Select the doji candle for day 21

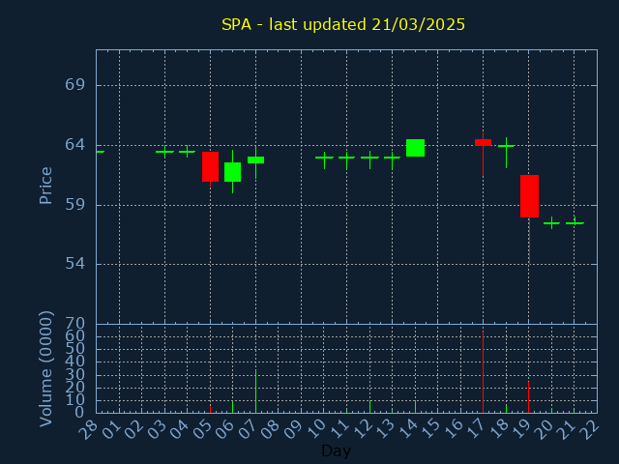click(x=575, y=223)
